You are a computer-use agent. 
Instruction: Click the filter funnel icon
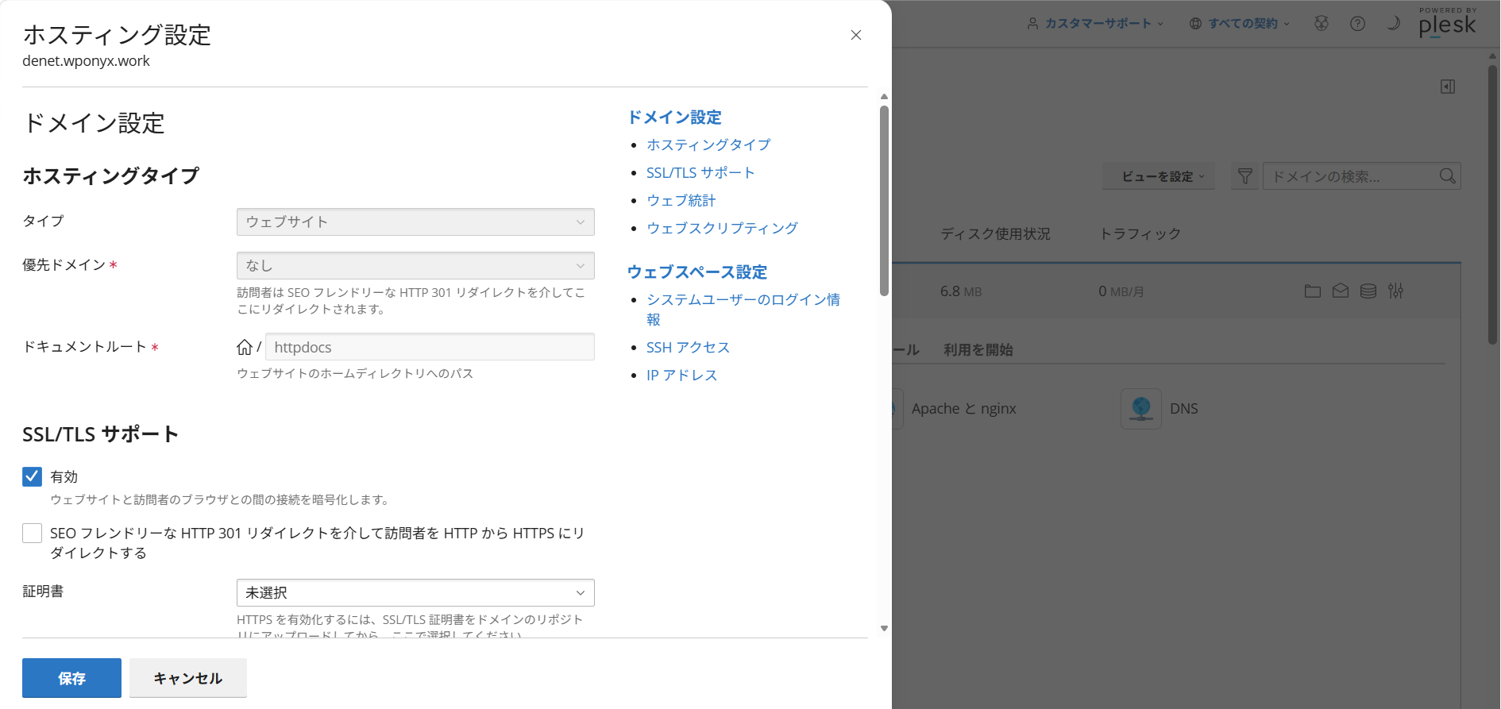(1244, 176)
